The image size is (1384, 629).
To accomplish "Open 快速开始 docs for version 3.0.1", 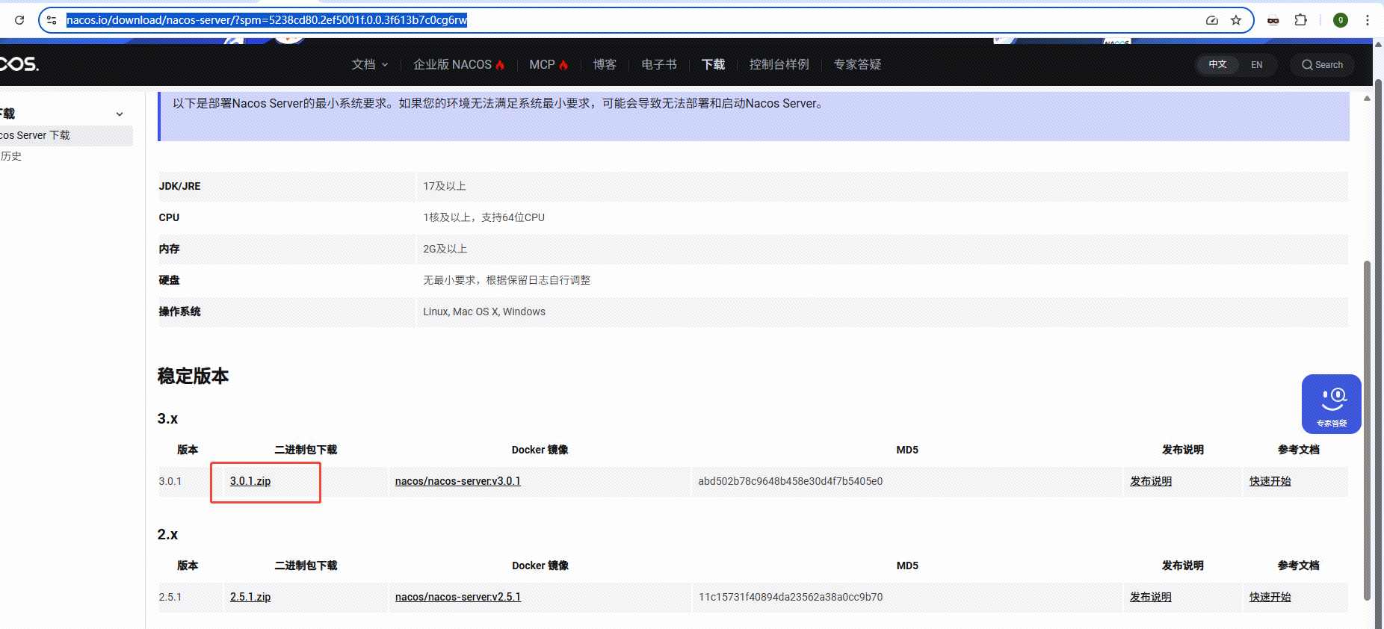I will coord(1270,481).
